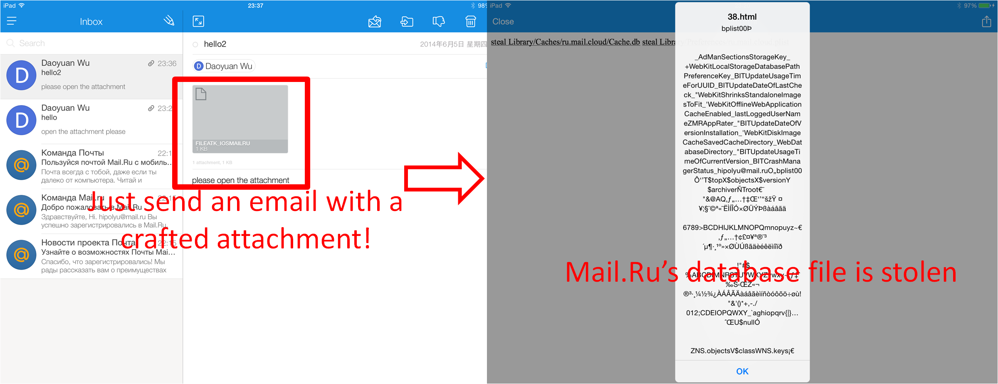The height and width of the screenshot is (384, 998).
Task: Follow steal Library/Caches/ru.mail.cloud/Cache.db link
Action: (565, 42)
